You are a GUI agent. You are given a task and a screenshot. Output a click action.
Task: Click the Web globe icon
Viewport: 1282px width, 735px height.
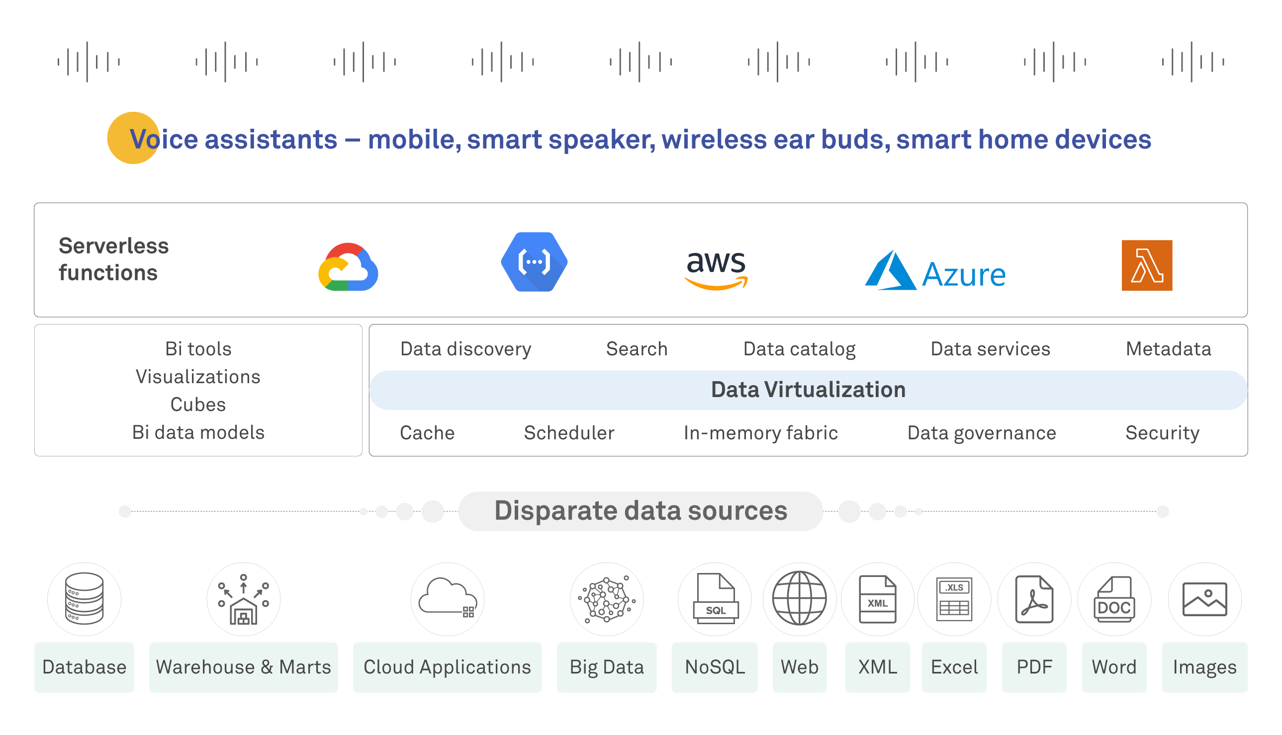click(x=799, y=599)
